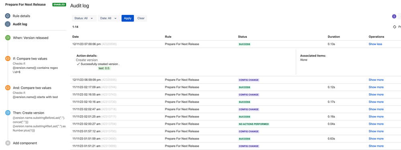This screenshot has width=401, height=150.
Task: Switch to the Audit log section
Action: (20, 25)
